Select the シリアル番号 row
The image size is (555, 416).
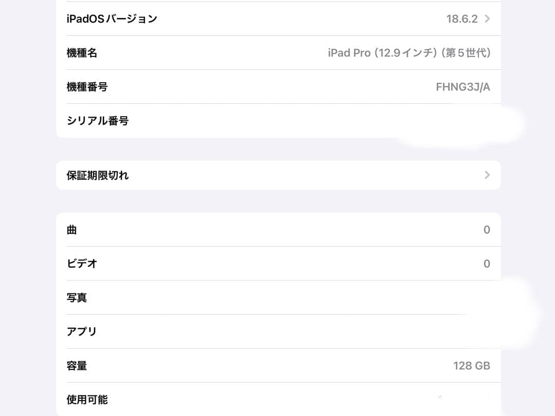coord(277,120)
